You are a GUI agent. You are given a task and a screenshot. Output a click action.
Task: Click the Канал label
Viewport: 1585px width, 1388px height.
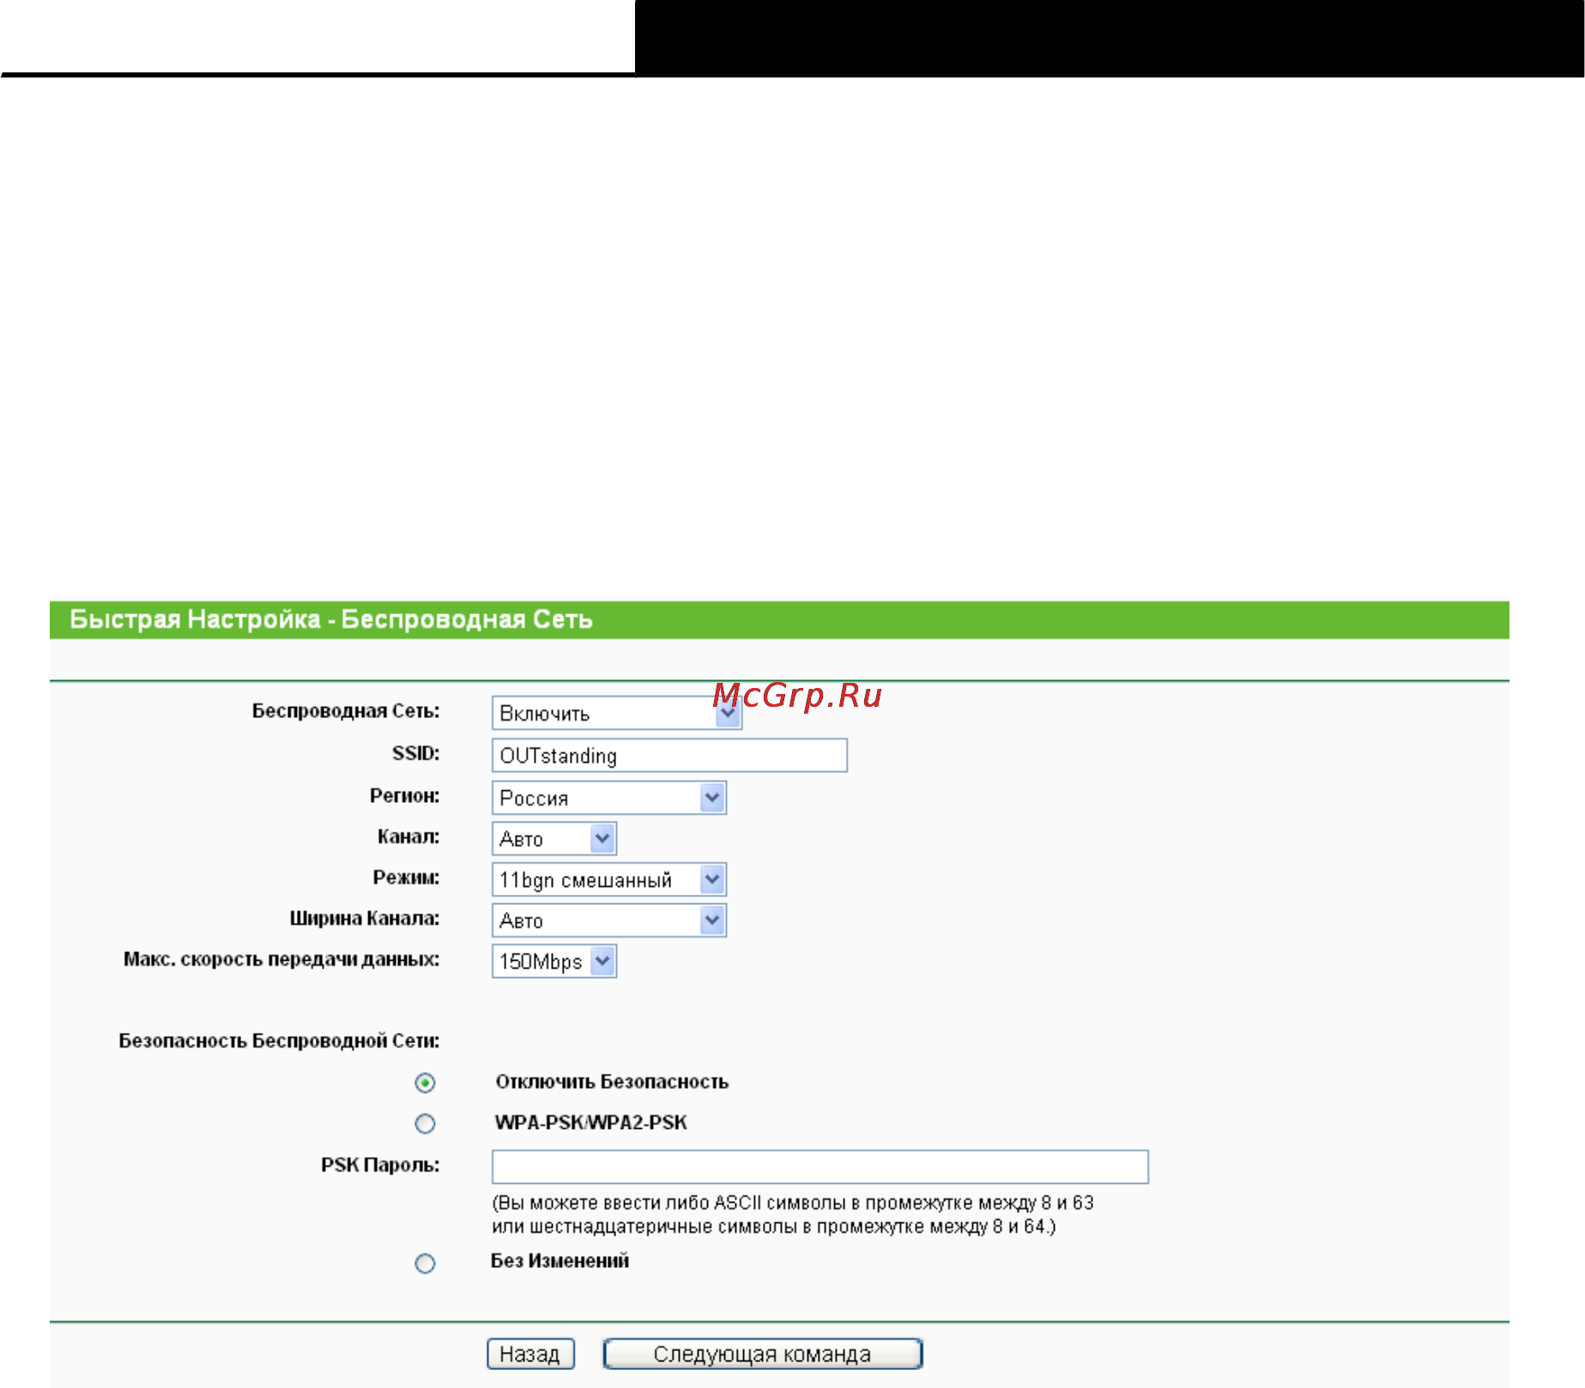click(408, 836)
